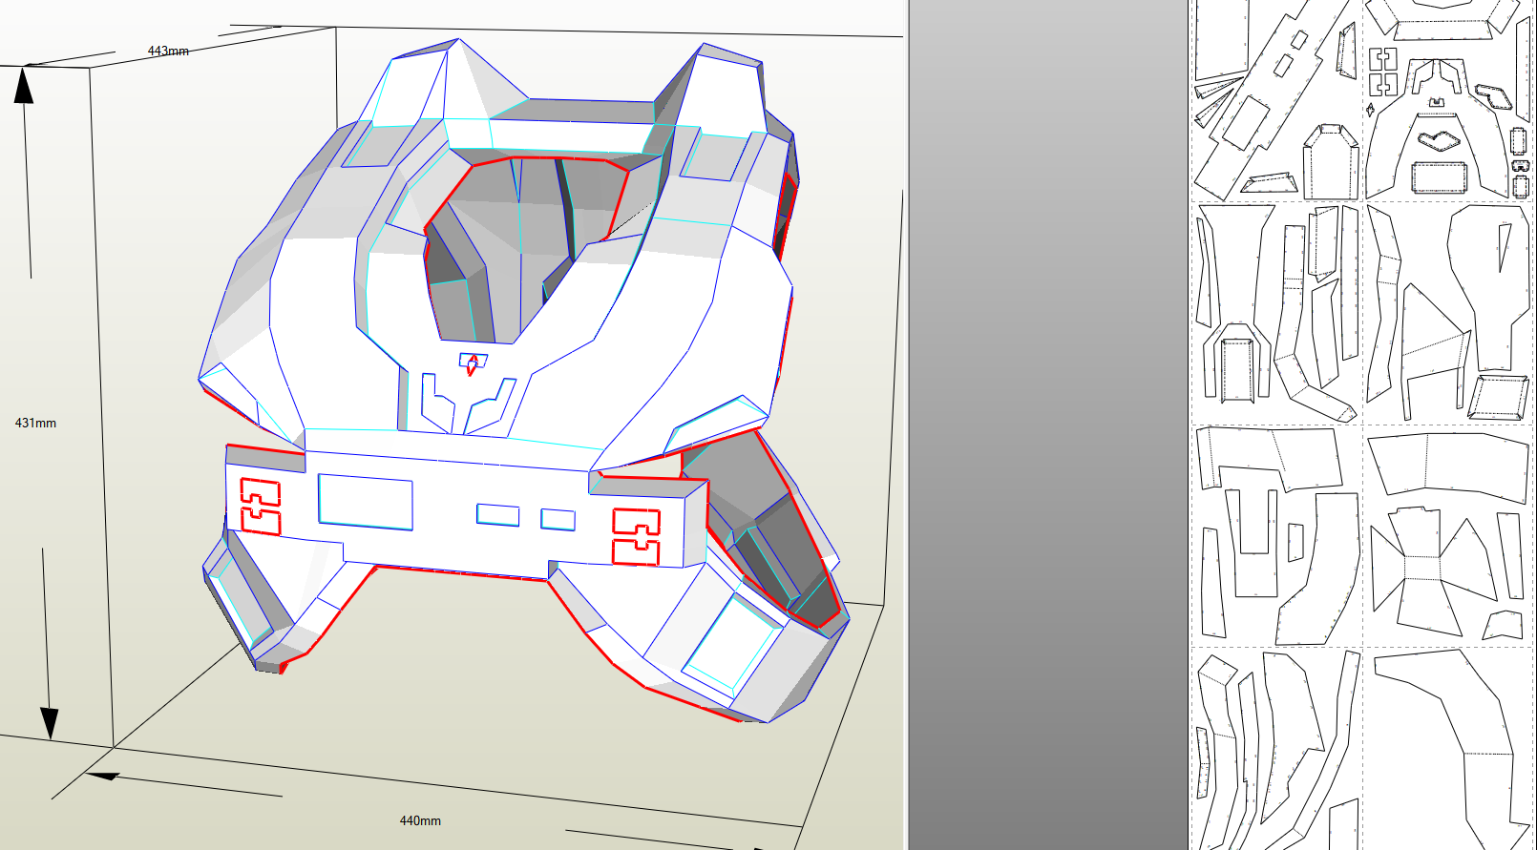Pick the large rectangular recess on the belt
This screenshot has height=850, width=1537.
coord(366,501)
